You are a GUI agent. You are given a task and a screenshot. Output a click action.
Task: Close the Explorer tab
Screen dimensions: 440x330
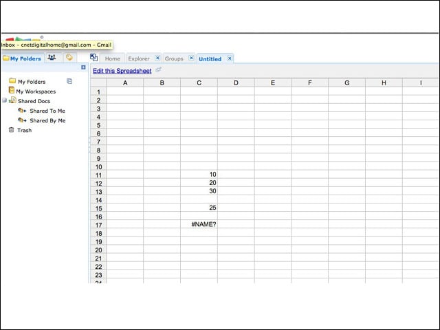(157, 58)
